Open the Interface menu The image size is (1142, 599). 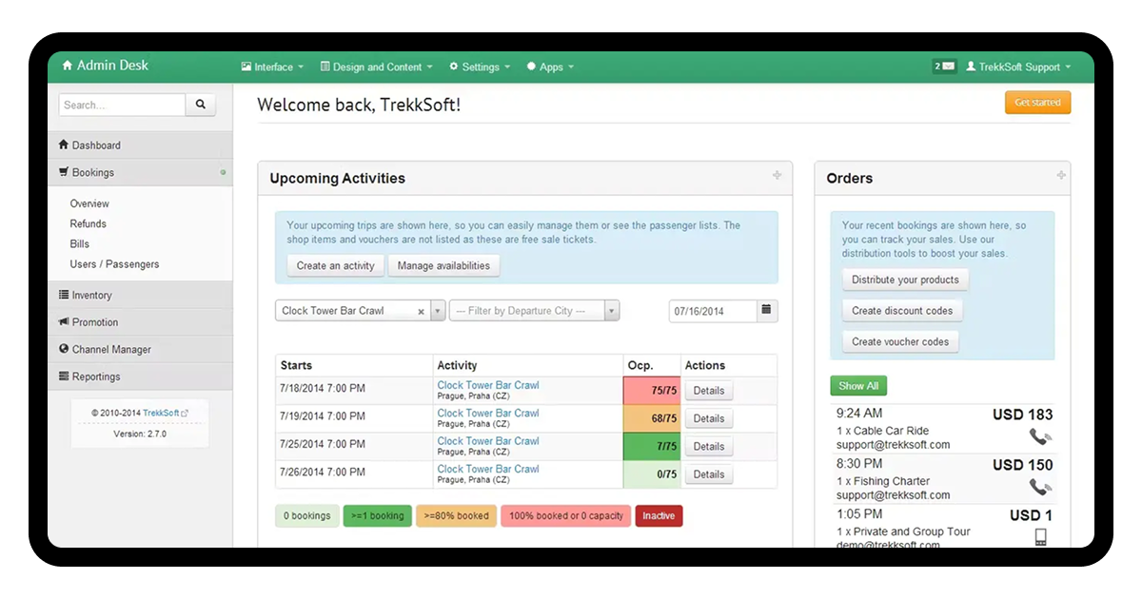(272, 68)
